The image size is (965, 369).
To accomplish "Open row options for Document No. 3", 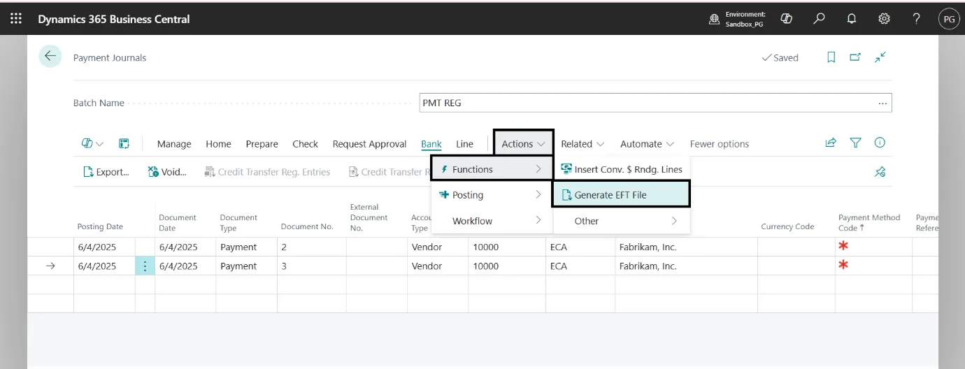I will pyautogui.click(x=145, y=266).
